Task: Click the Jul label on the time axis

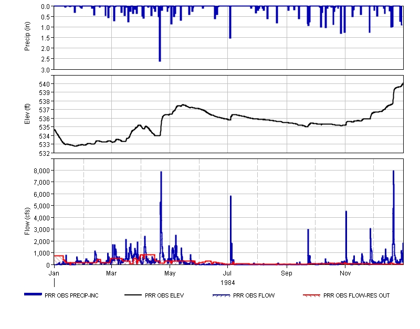Action: tap(228, 273)
